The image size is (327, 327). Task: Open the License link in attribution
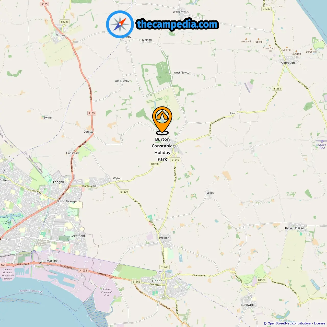coord(320,323)
